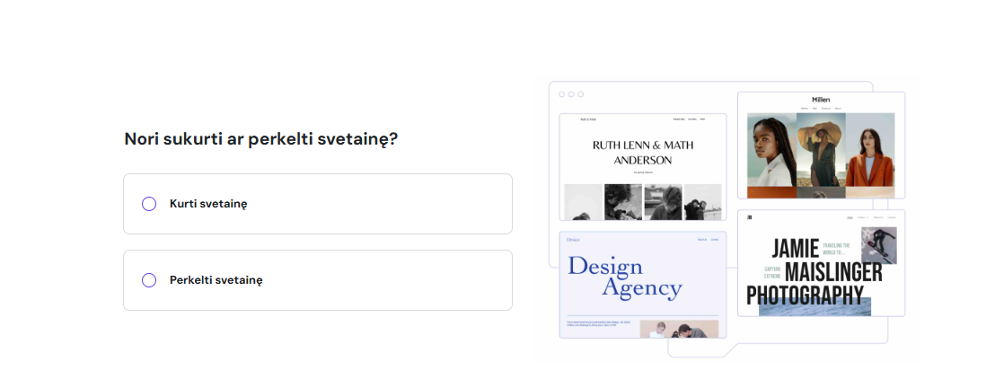Click the "Perkelti svetainę" option card label
Screen dimensions: 995x388
216,280
